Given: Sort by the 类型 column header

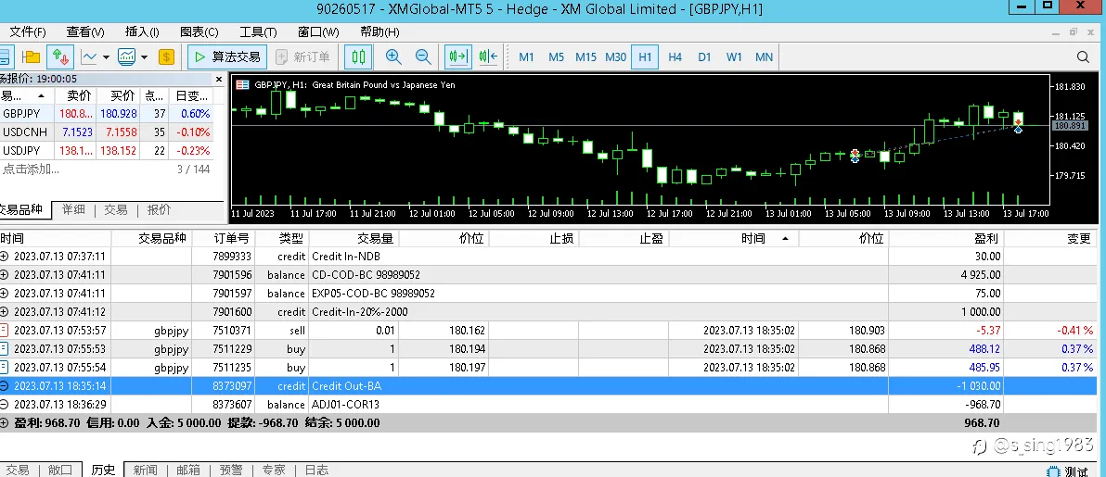Looking at the screenshot, I should (x=281, y=239).
